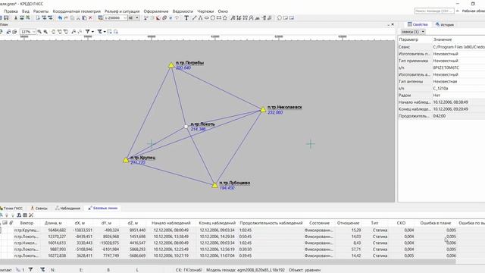Click the length cell 16484,682

coord(57,231)
